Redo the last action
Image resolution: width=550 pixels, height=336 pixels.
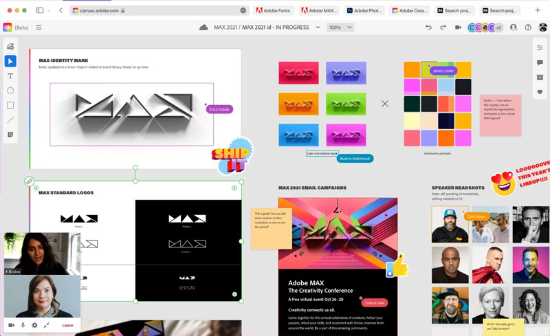pos(443,27)
